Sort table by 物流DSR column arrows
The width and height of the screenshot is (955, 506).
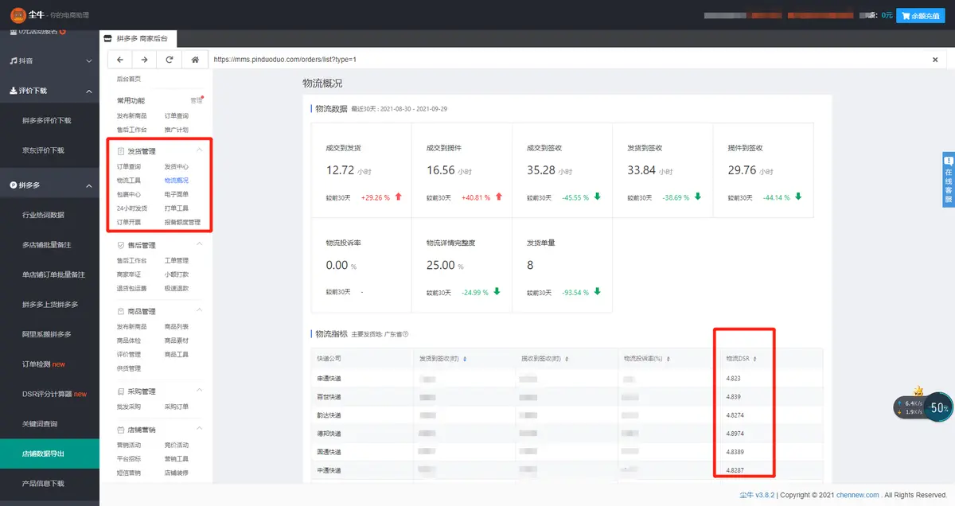point(756,359)
